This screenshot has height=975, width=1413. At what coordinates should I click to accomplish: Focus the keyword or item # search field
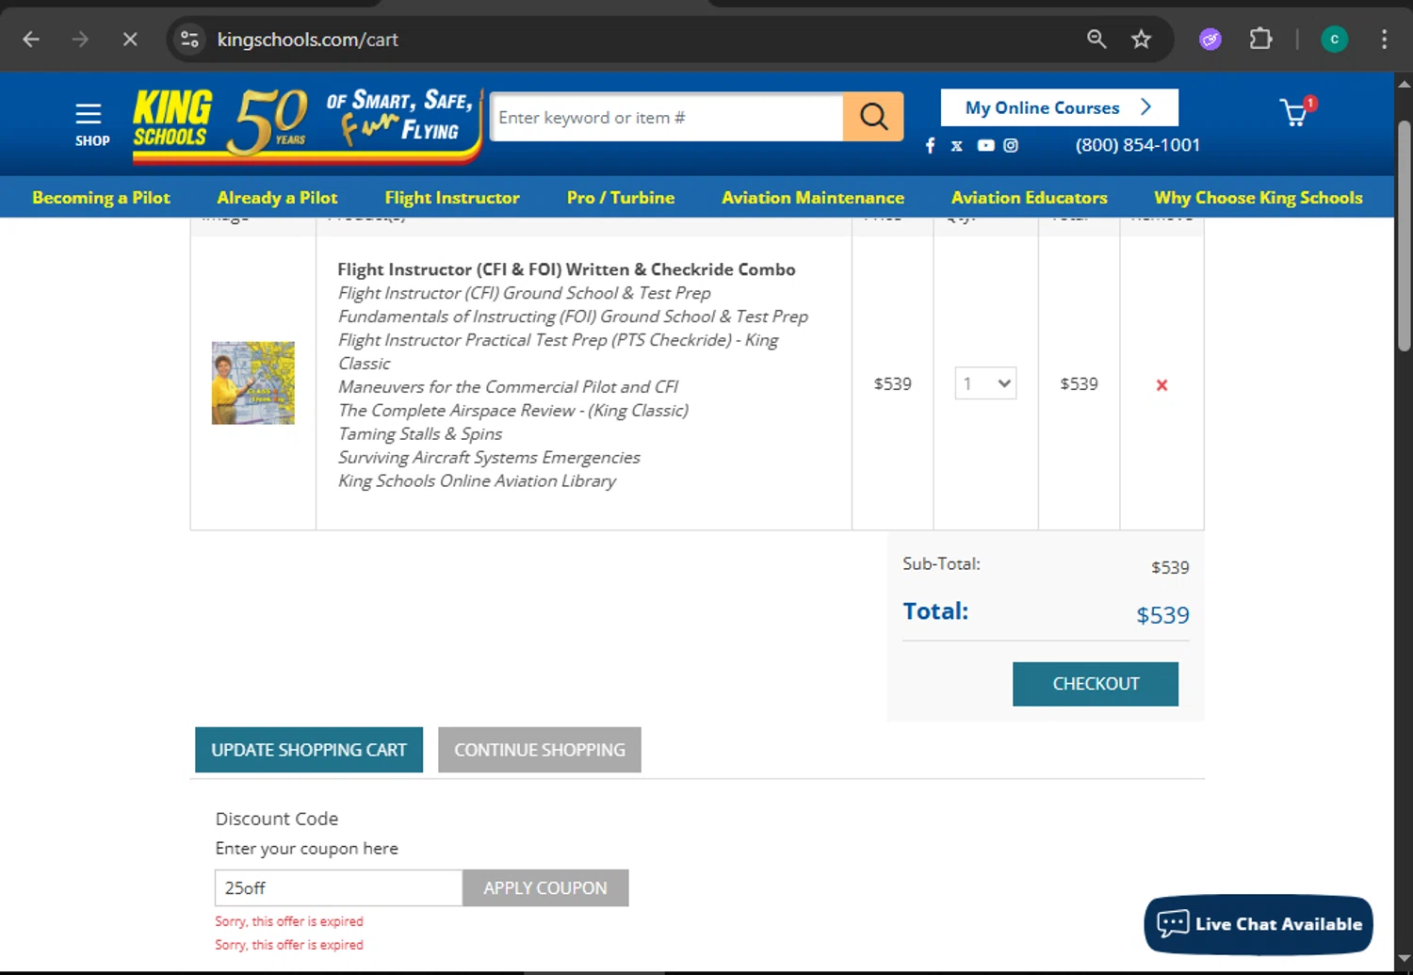tap(667, 117)
